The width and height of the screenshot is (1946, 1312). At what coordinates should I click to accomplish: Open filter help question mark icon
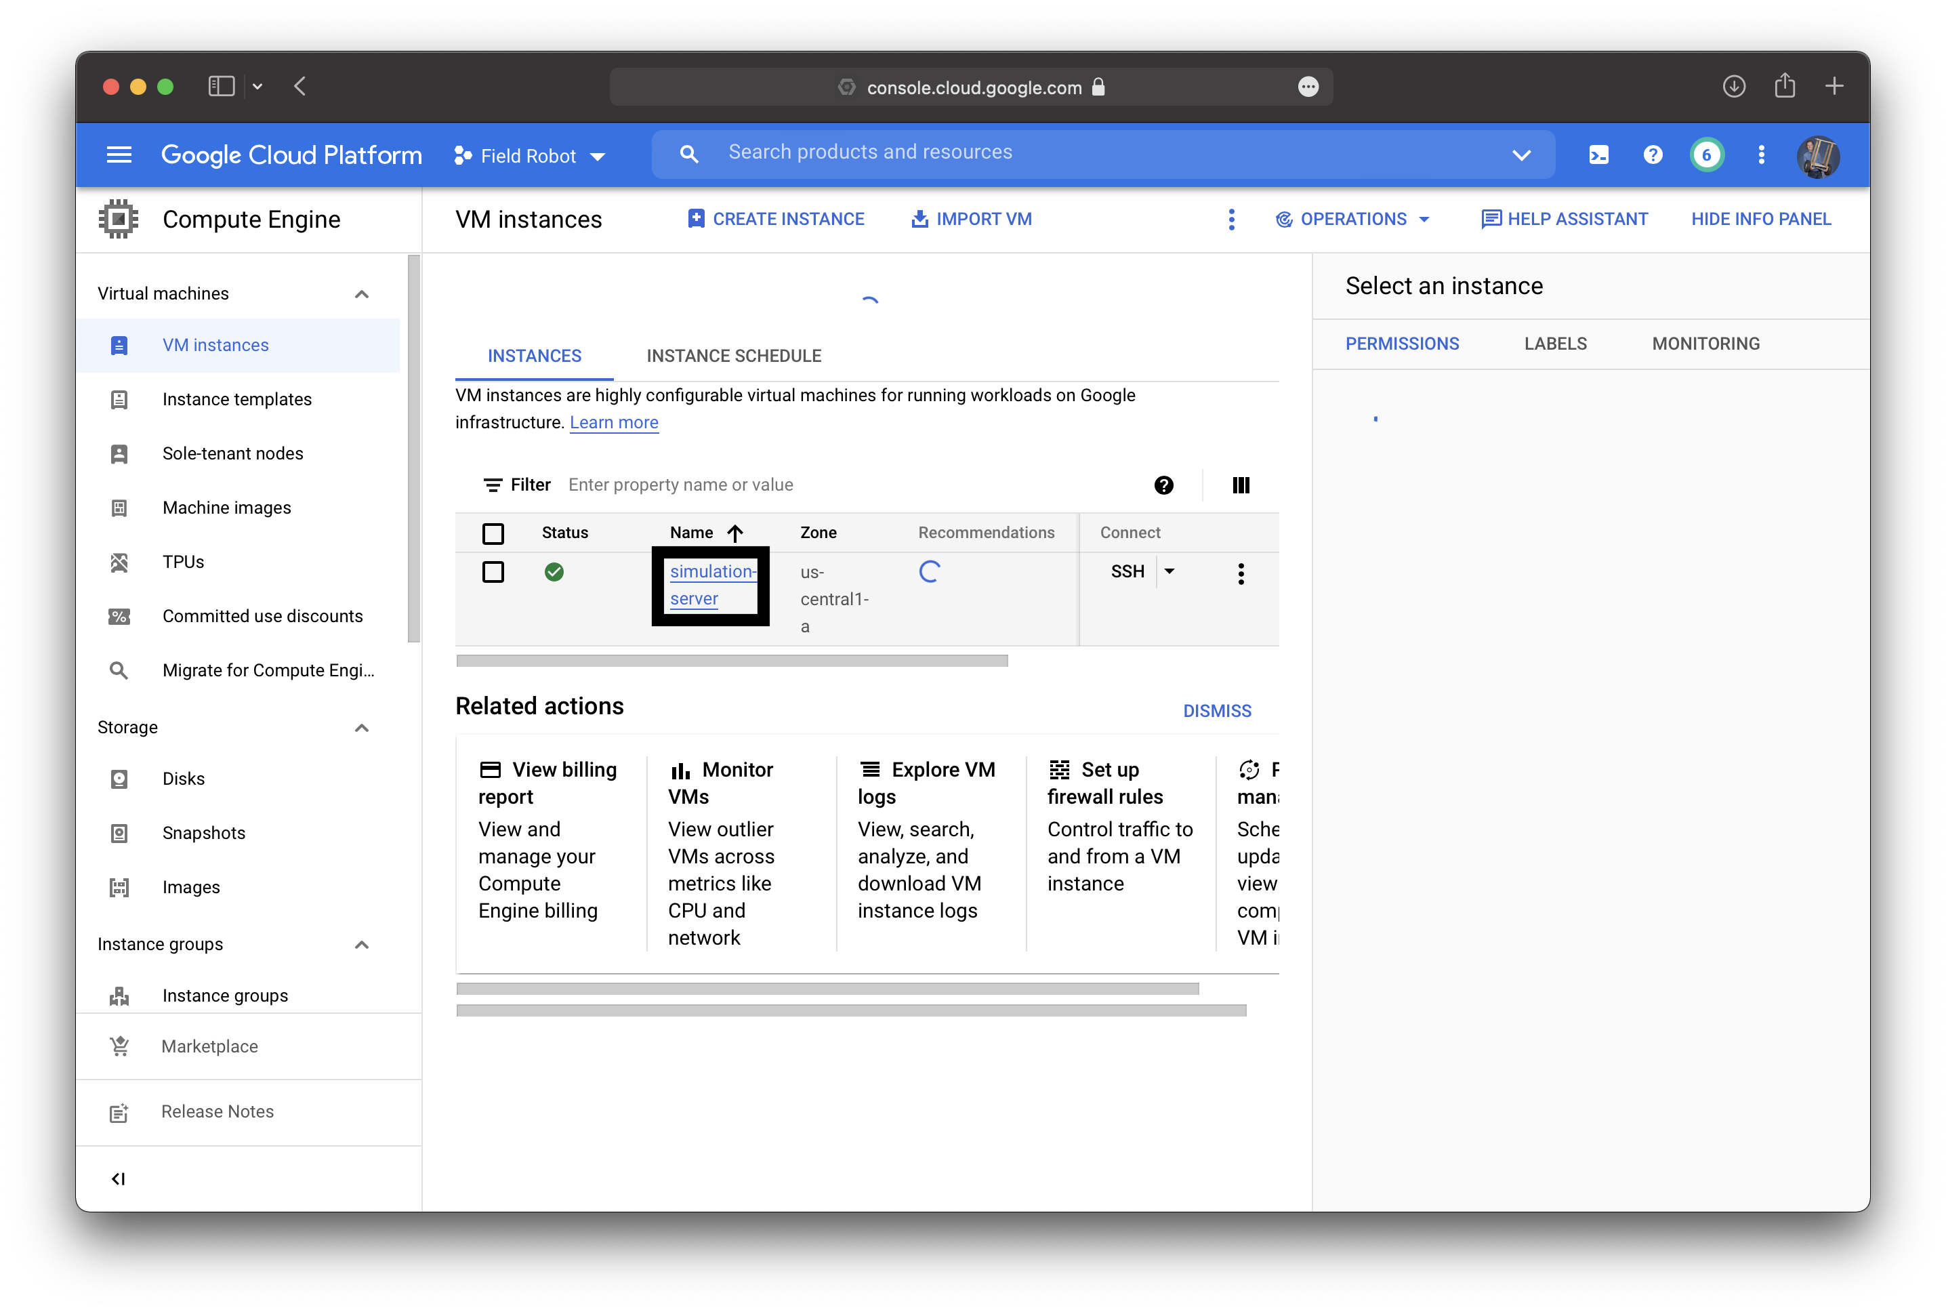[x=1163, y=485]
